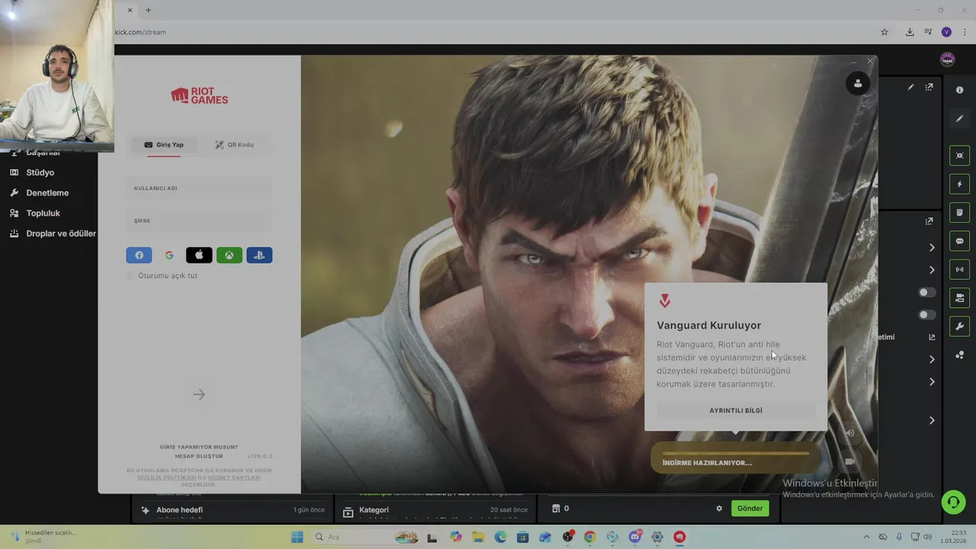Sign in with Facebook icon

coord(139,255)
